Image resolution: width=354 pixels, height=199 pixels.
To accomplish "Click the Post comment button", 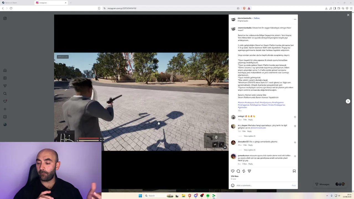I will (x=294, y=185).
